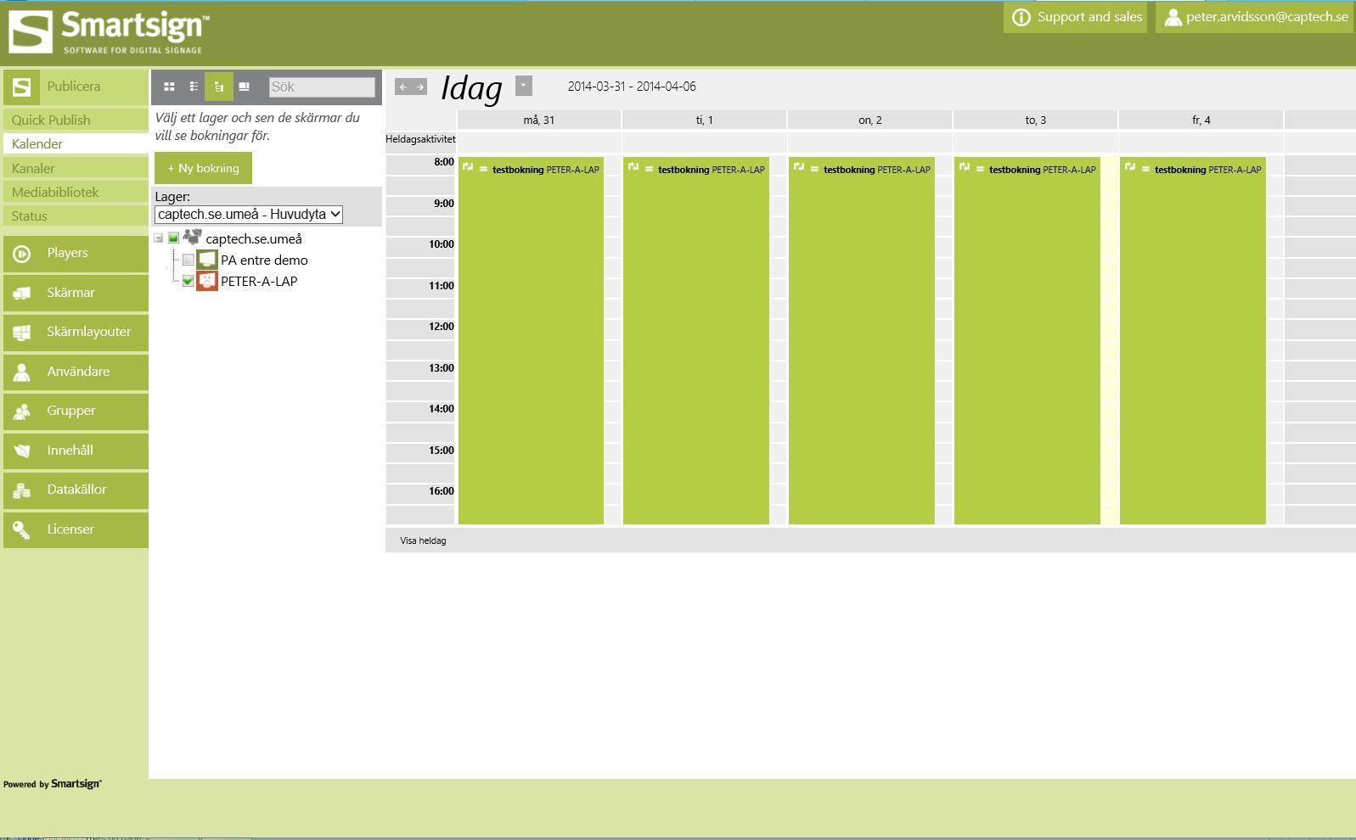The height and width of the screenshot is (840, 1356).
Task: Open the peter.arvidsson@captech.se account menu
Action: pyautogui.click(x=1255, y=17)
